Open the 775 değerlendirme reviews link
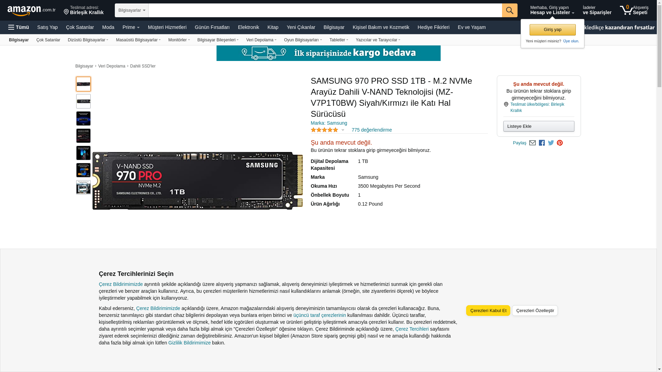Screen dimensions: 662x372 (x=371, y=130)
